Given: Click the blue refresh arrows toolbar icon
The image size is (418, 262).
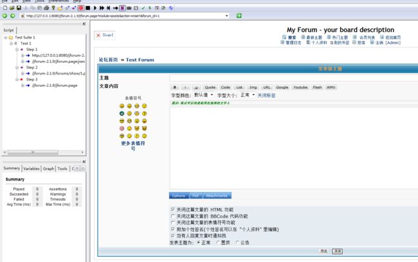Looking at the screenshot, I should (171, 8).
